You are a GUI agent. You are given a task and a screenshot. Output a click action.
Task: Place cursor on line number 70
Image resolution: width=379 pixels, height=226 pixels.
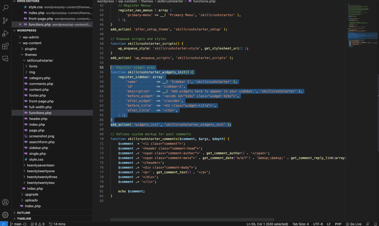(x=101, y=139)
